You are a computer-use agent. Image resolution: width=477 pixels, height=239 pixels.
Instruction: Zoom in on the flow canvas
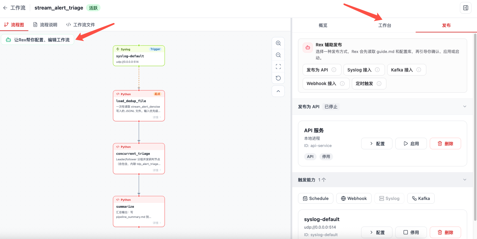pyautogui.click(x=278, y=43)
